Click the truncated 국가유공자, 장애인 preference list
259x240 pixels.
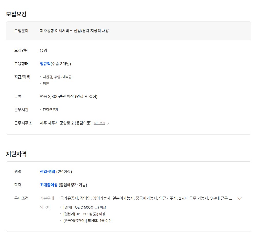[146, 198]
